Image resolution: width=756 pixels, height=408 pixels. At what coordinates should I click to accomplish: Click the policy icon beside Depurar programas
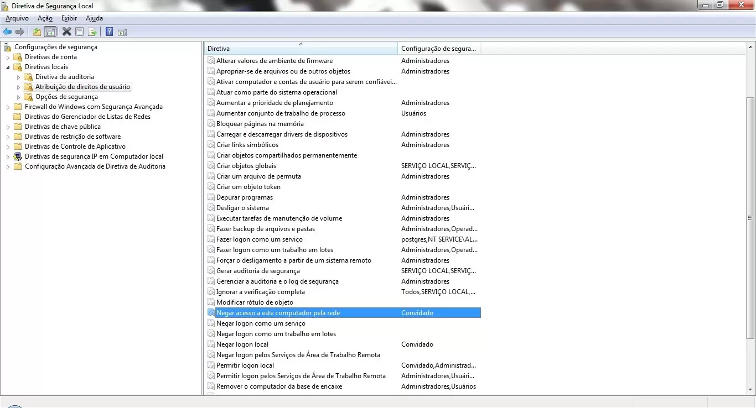tap(211, 197)
